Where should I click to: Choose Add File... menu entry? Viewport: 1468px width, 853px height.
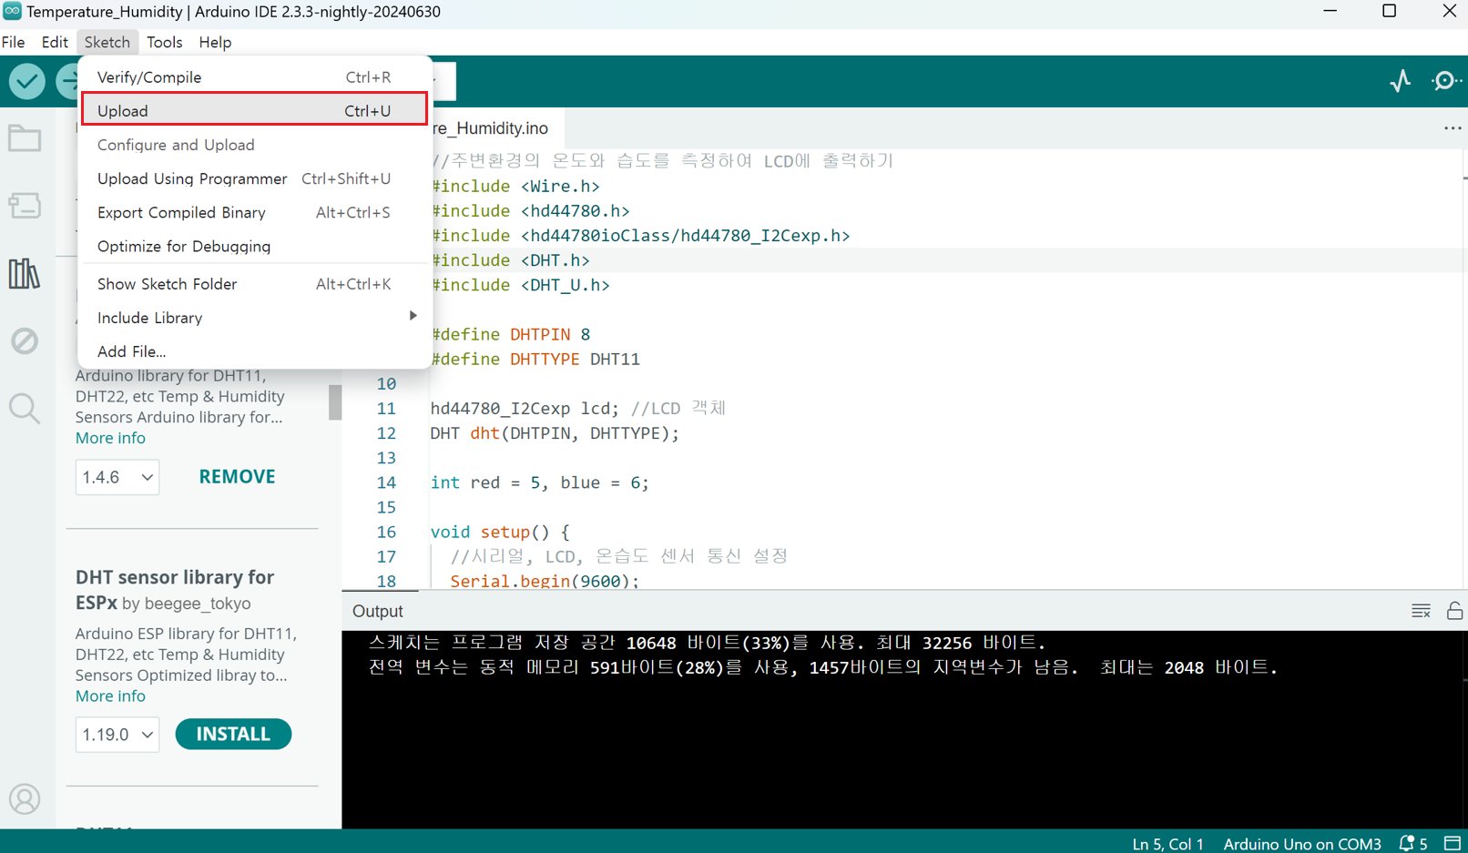254,351
